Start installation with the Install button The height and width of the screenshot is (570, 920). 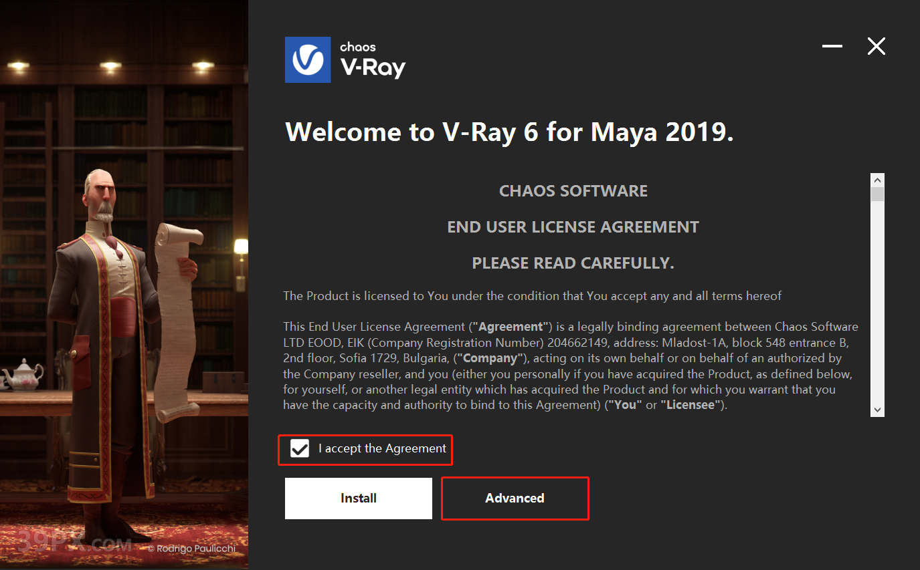(359, 498)
